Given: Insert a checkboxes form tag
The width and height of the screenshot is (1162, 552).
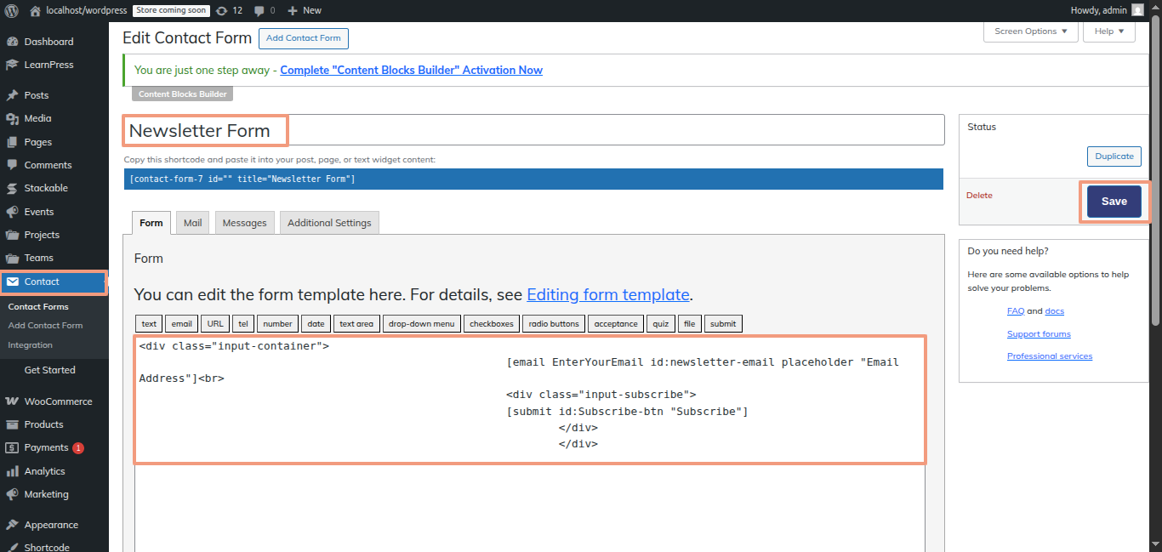Looking at the screenshot, I should tap(492, 323).
